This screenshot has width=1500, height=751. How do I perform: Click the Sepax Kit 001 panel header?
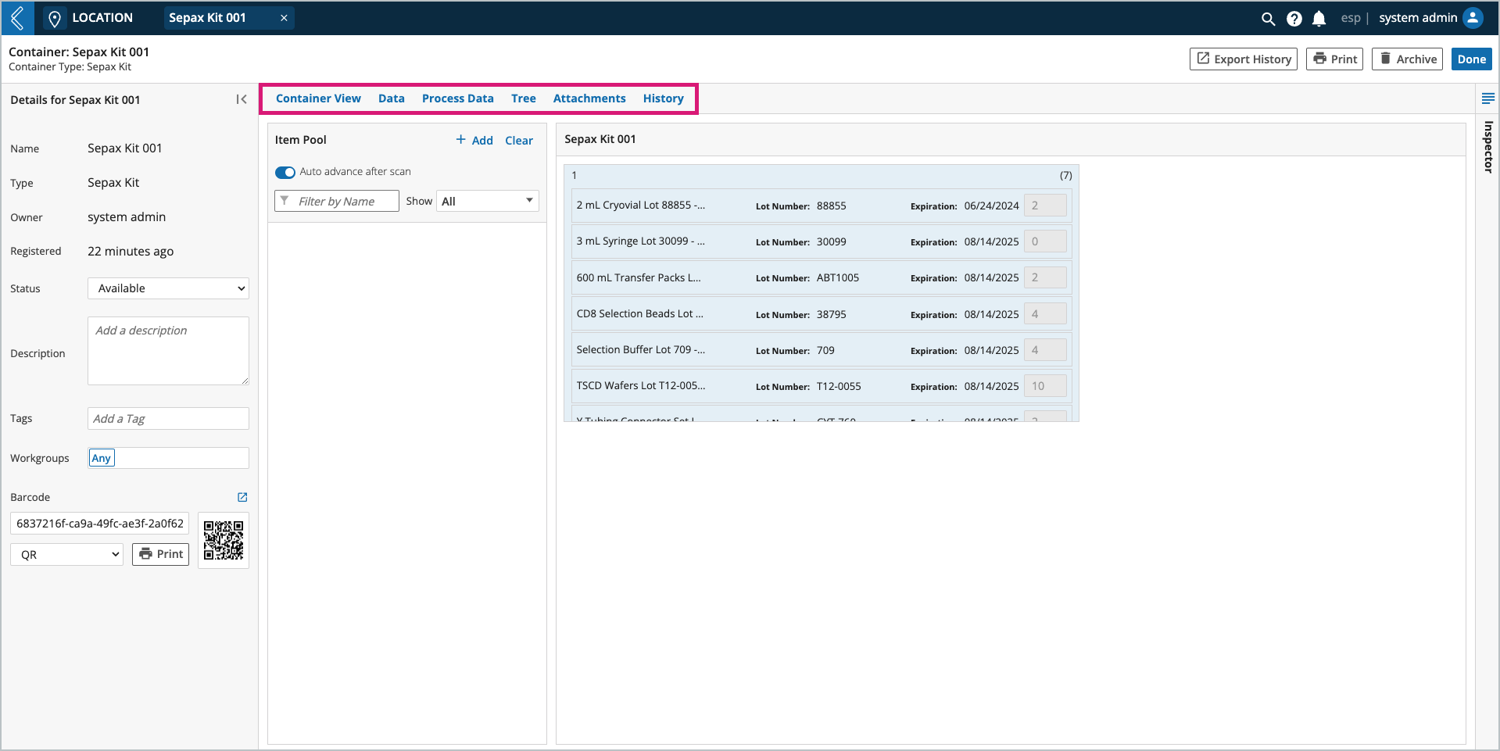pos(1011,139)
